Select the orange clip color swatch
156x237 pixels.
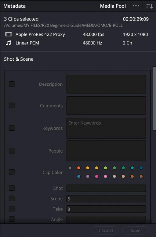point(79,168)
